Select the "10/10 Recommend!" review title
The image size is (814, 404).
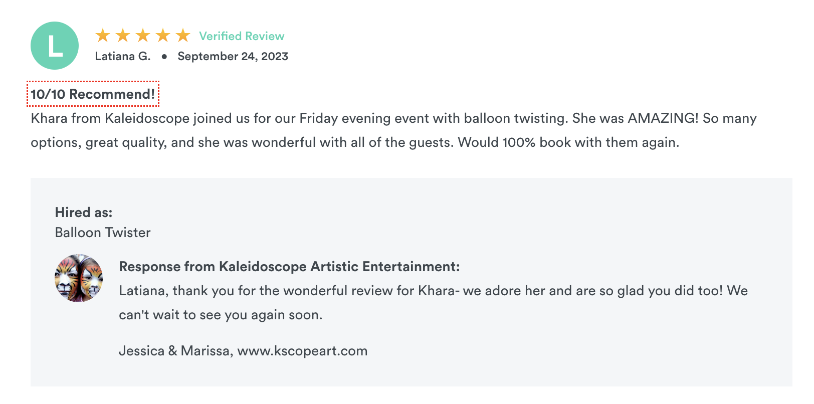click(x=93, y=94)
